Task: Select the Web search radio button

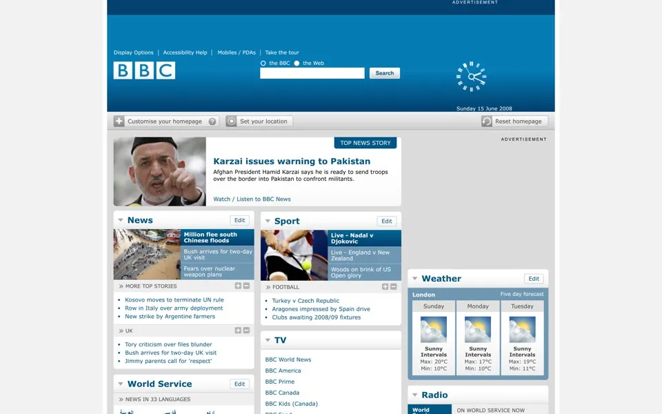Action: click(297, 63)
